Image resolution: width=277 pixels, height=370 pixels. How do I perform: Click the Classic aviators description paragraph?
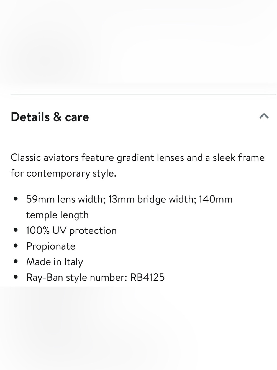pos(138,165)
